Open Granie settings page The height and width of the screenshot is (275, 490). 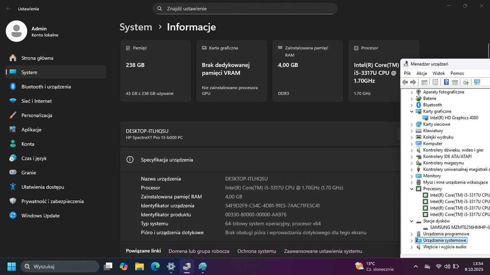(56, 173)
